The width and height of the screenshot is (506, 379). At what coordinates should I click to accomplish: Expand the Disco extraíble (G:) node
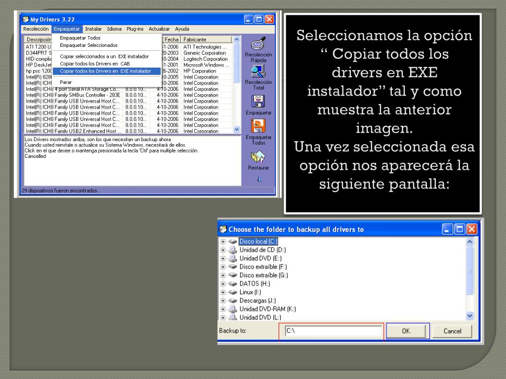pos(223,275)
